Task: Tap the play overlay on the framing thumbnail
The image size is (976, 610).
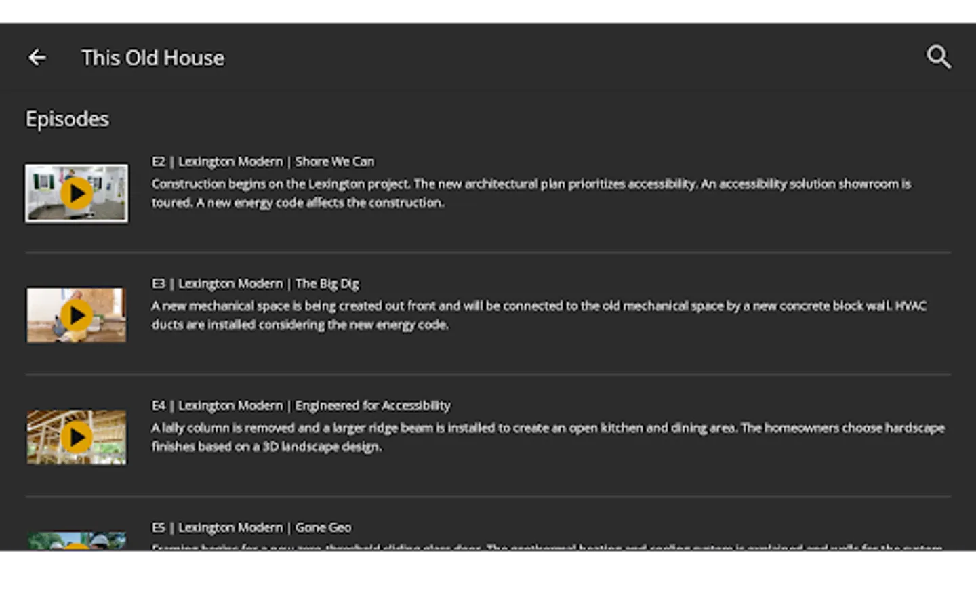Action: [x=76, y=436]
